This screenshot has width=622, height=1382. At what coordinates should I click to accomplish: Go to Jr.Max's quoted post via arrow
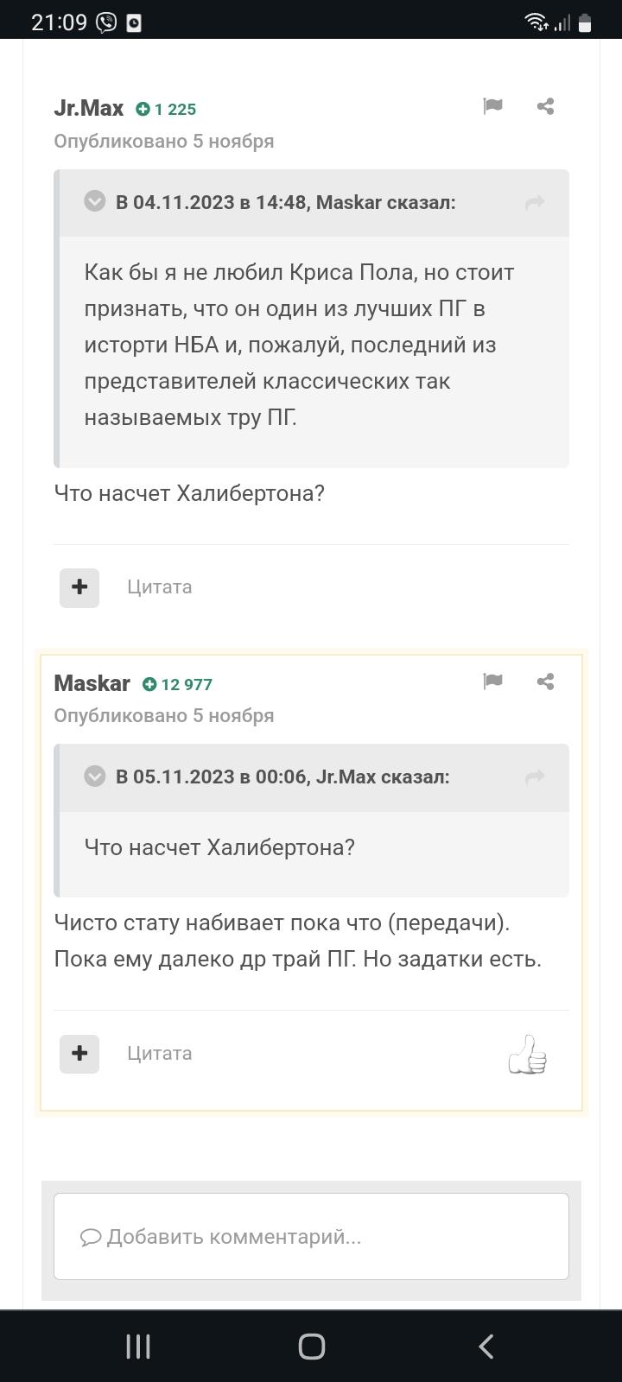[x=535, y=777]
